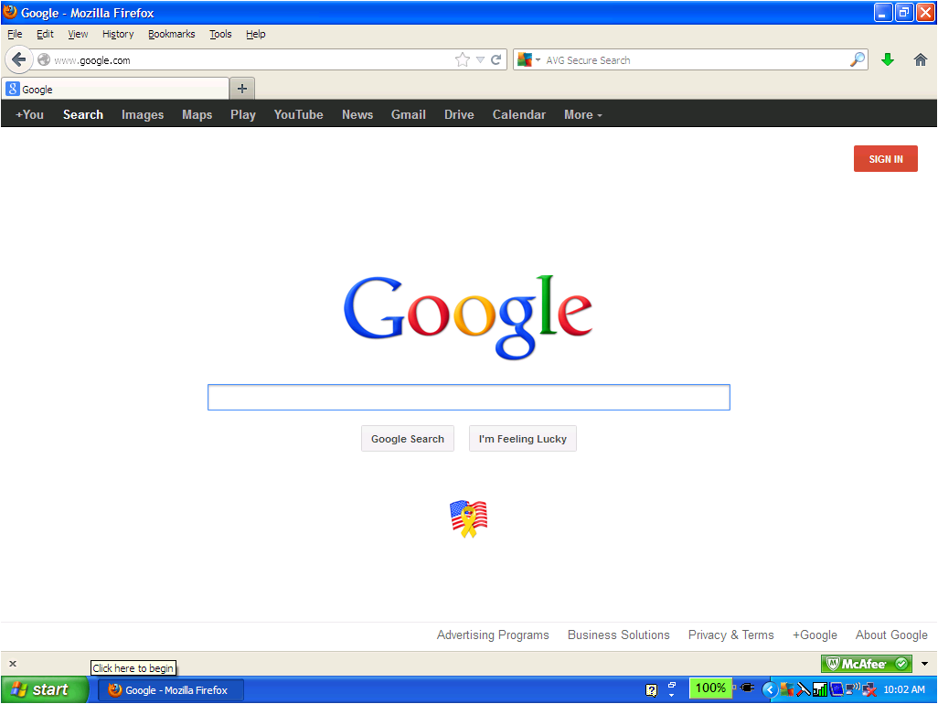This screenshot has width=938, height=704.
Task: Focus the Google search text box
Action: [468, 397]
